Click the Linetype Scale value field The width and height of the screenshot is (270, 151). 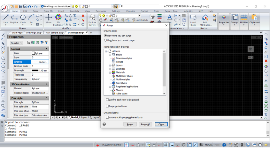[x=40, y=66]
